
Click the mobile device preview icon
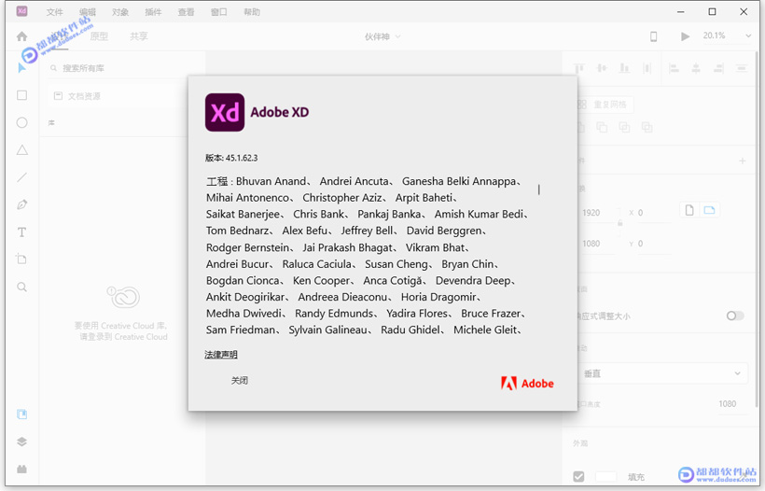pyautogui.click(x=654, y=36)
